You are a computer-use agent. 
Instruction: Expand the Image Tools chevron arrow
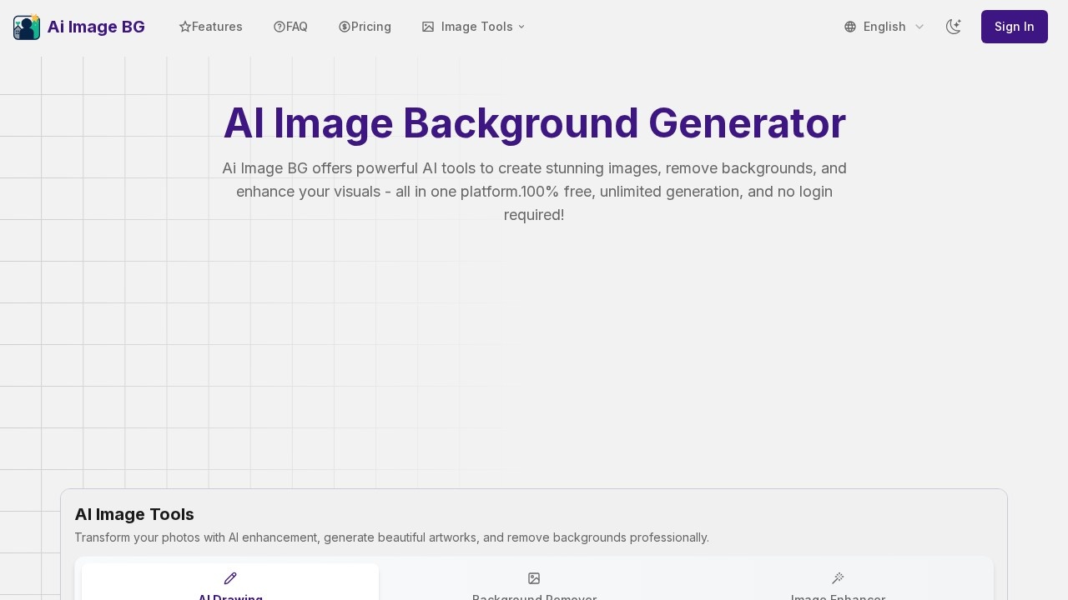521,27
